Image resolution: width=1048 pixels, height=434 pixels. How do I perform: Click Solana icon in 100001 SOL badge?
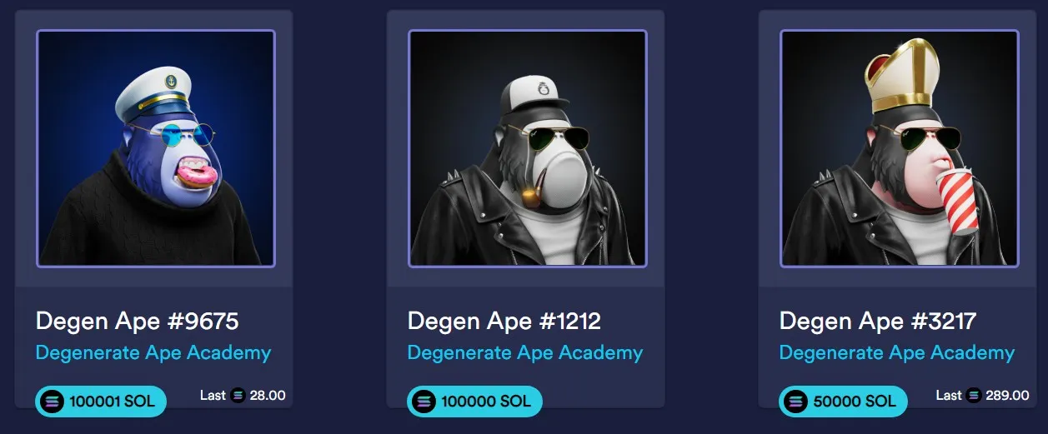pos(53,402)
